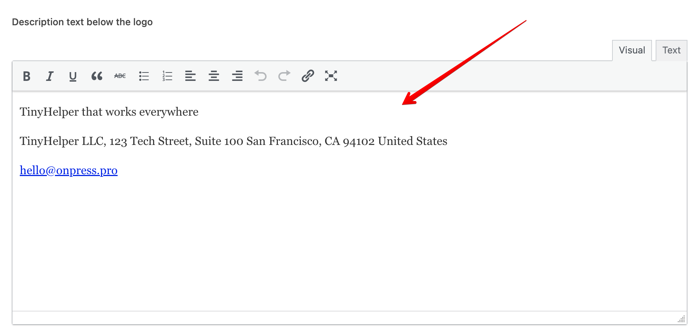The image size is (697, 336).
Task: Click the underline button
Action: coord(73,76)
